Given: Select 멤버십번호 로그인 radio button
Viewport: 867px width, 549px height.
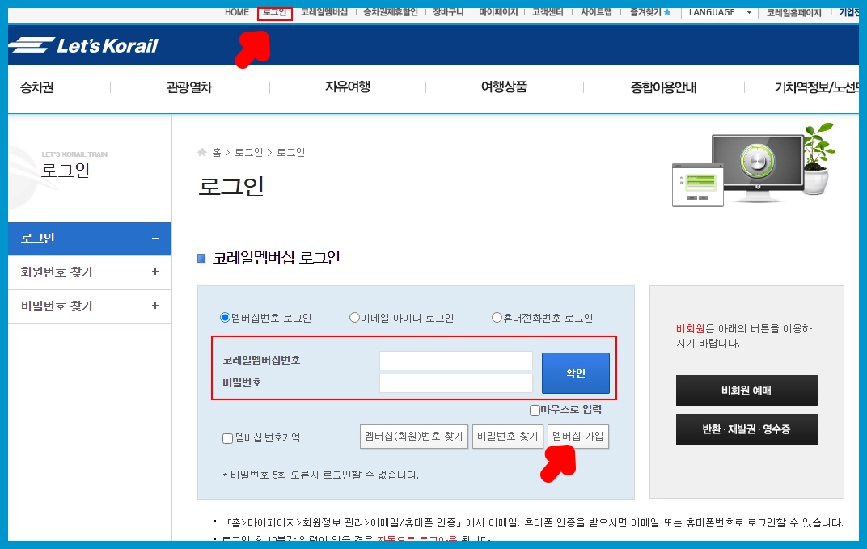Looking at the screenshot, I should point(225,318).
